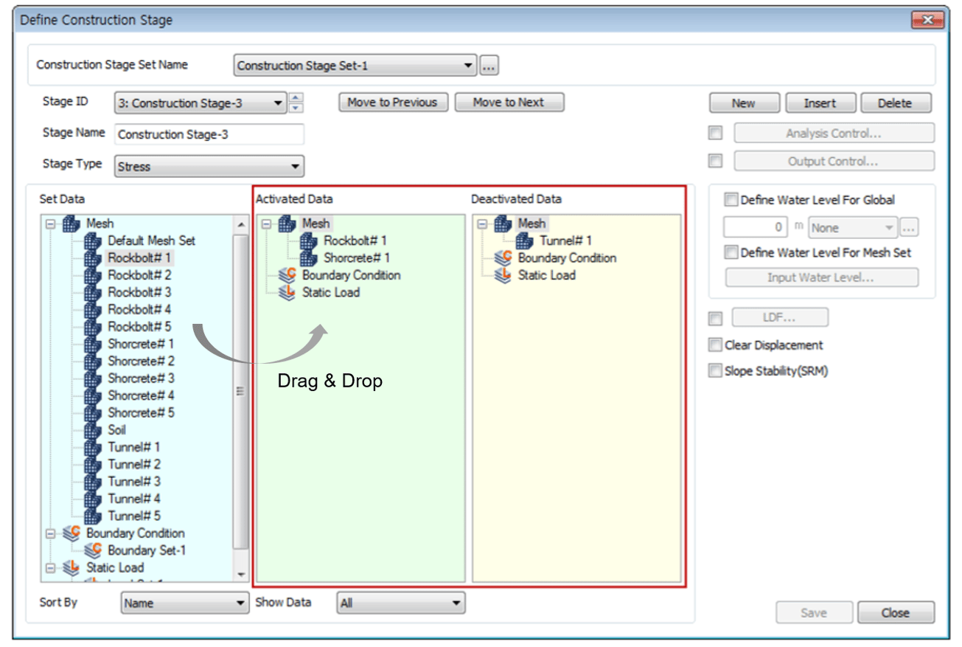The image size is (962, 647).
Task: Click the Move to Next button
Action: 509,103
